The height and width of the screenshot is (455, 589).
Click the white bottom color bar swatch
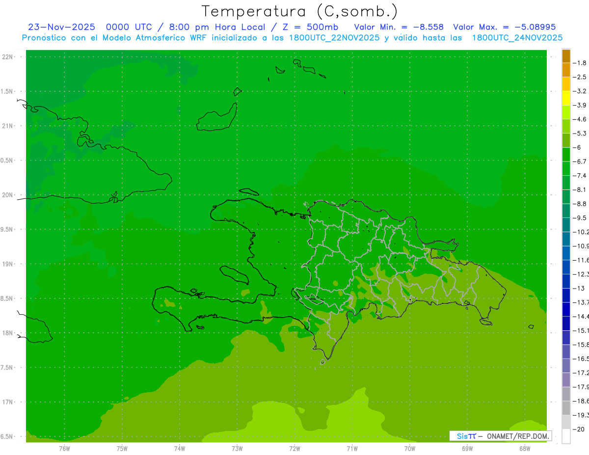[x=566, y=436]
